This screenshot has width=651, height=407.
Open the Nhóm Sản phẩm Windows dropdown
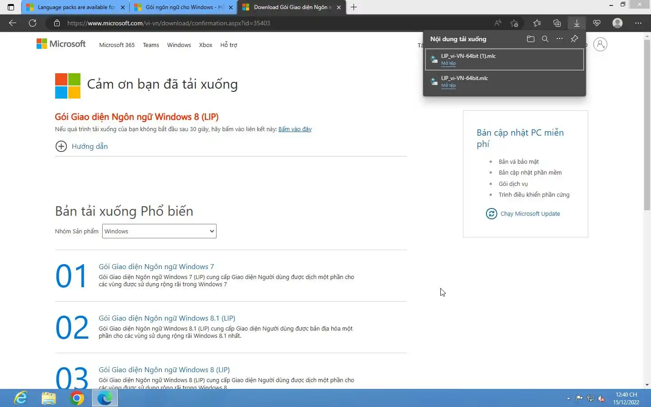pos(159,231)
